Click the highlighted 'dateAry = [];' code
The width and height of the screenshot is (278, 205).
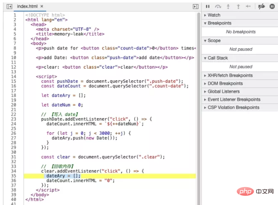click(64, 176)
